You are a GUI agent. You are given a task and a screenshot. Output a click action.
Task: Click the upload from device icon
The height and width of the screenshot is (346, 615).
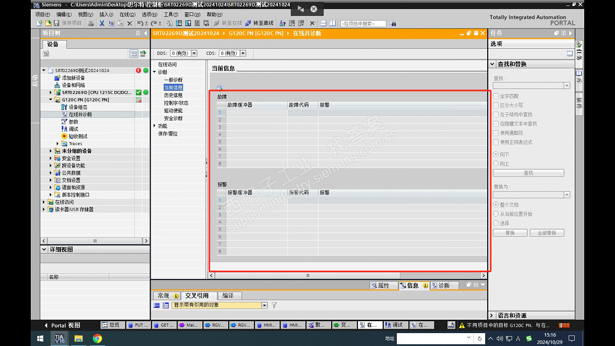pyautogui.click(x=188, y=23)
